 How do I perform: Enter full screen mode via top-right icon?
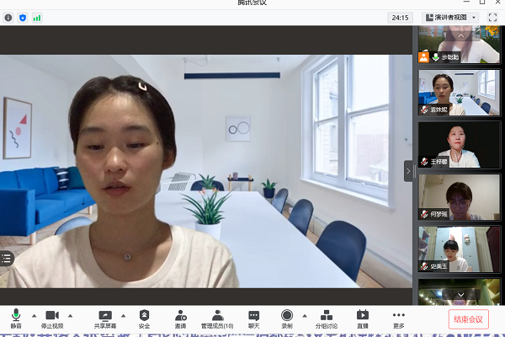point(491,17)
